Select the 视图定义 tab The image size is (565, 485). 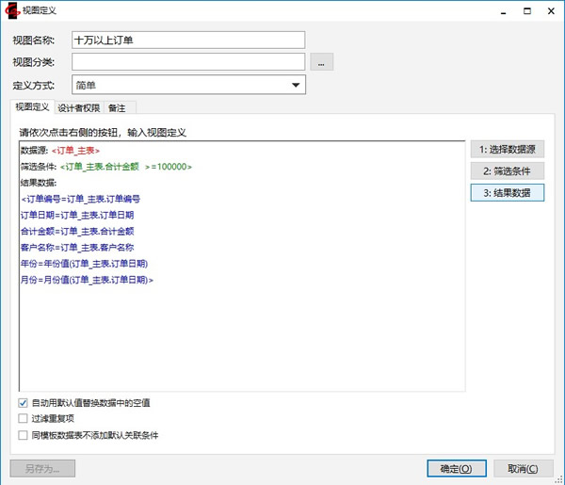pyautogui.click(x=31, y=107)
